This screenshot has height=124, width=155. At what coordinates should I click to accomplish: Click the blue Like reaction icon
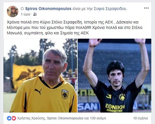pyautogui.click(x=9, y=118)
